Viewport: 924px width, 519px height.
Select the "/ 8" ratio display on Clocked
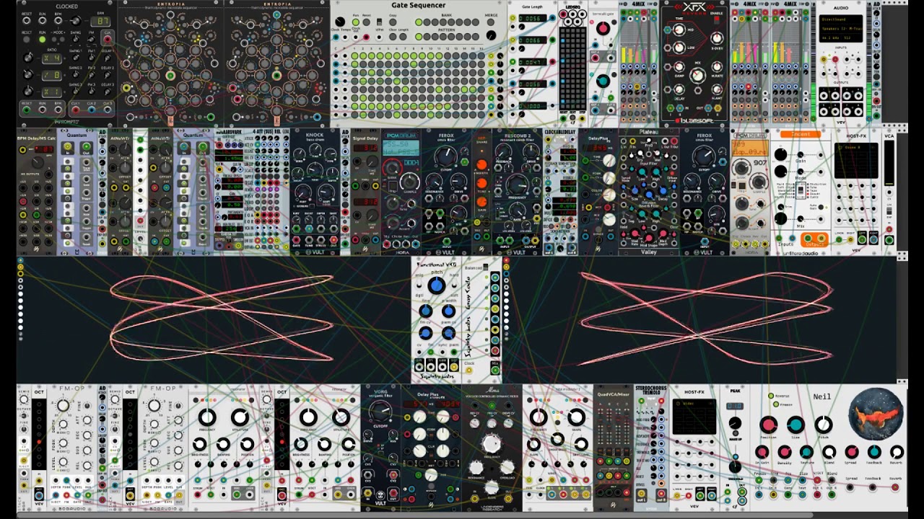(x=51, y=75)
